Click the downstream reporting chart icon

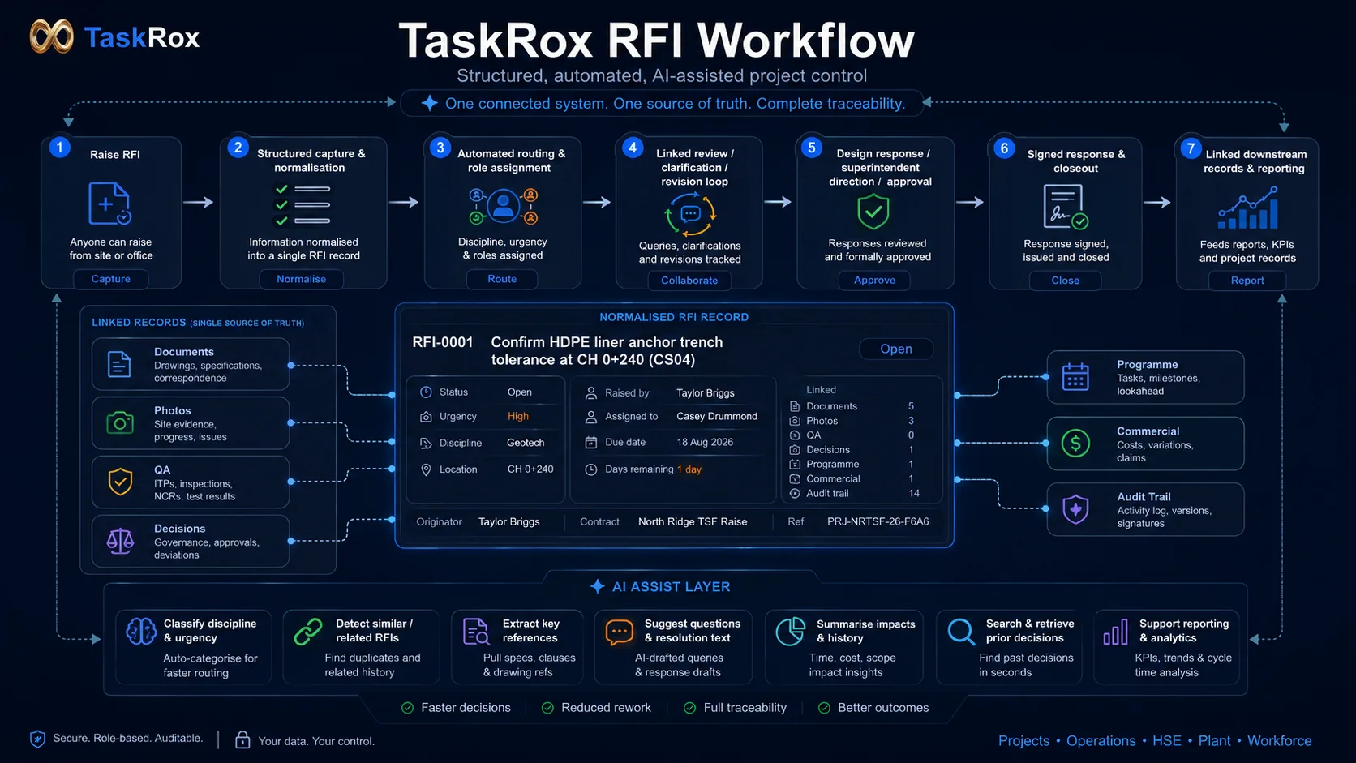1248,208
